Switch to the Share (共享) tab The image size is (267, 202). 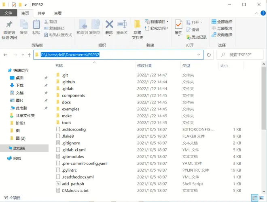point(41,13)
